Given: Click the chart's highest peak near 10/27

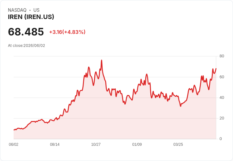Looking at the screenshot, I should point(102,60).
